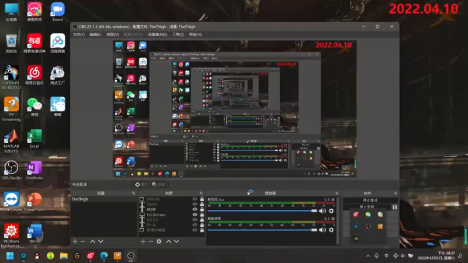Image resolution: width=468 pixels, height=263 pixels.
Task: Pop out the scenes (场景) dock
Action: pyautogui.click(x=133, y=193)
